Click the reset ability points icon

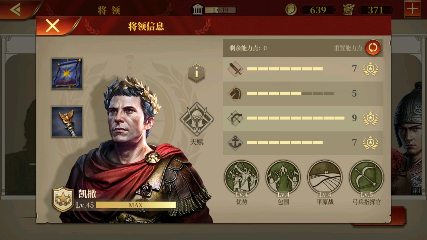point(373,47)
